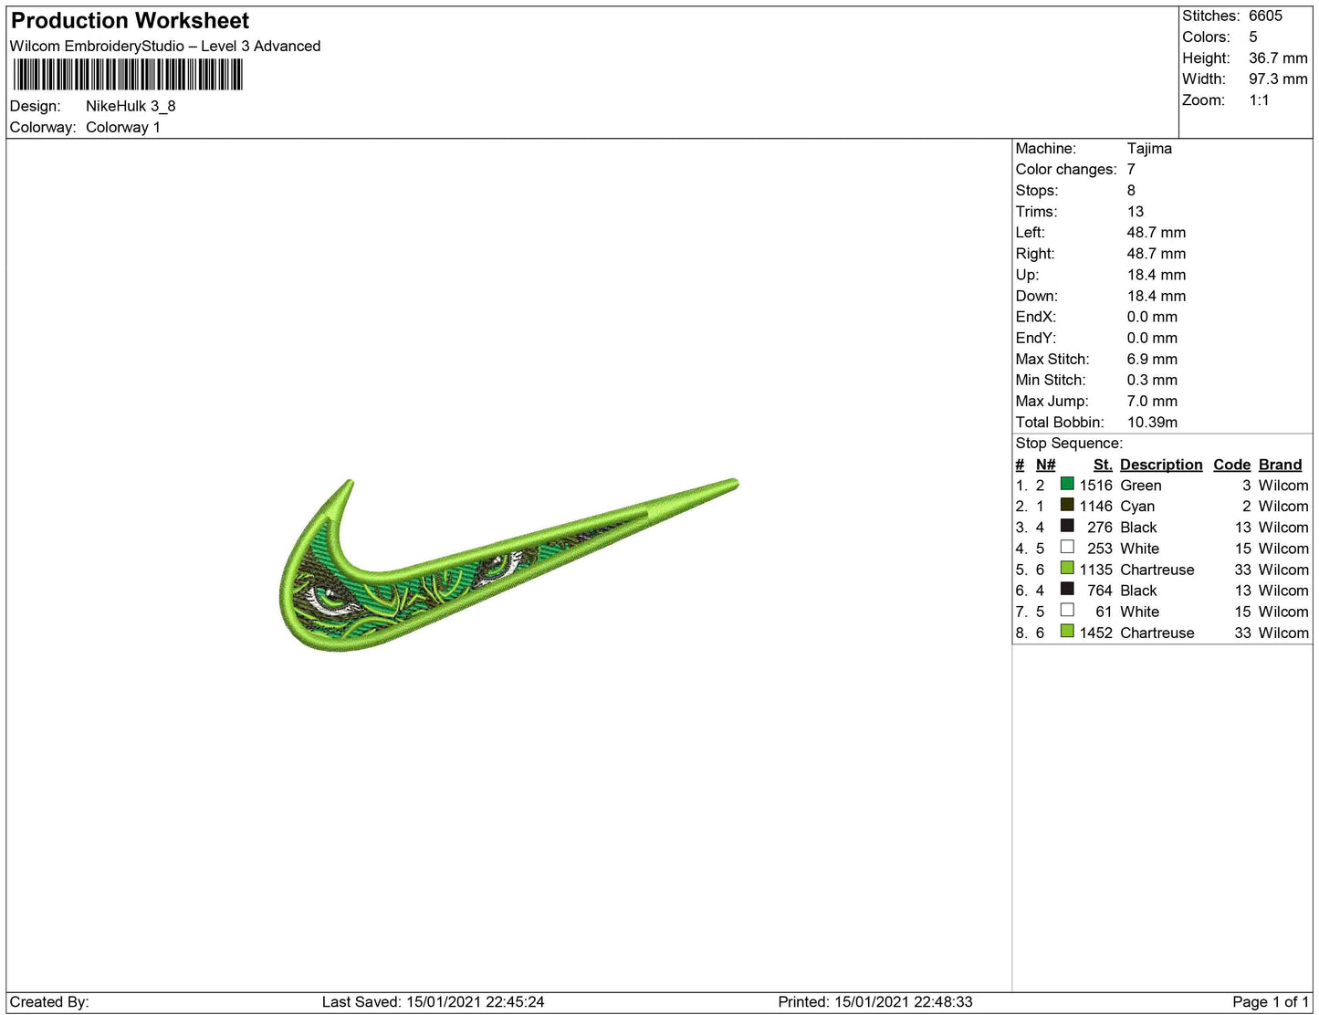Select the "EndY:" label
Viewport: 1319px width, 1015px height.
click(1036, 337)
